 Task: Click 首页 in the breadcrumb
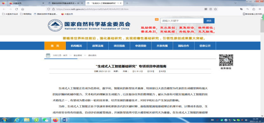click(x=65, y=55)
